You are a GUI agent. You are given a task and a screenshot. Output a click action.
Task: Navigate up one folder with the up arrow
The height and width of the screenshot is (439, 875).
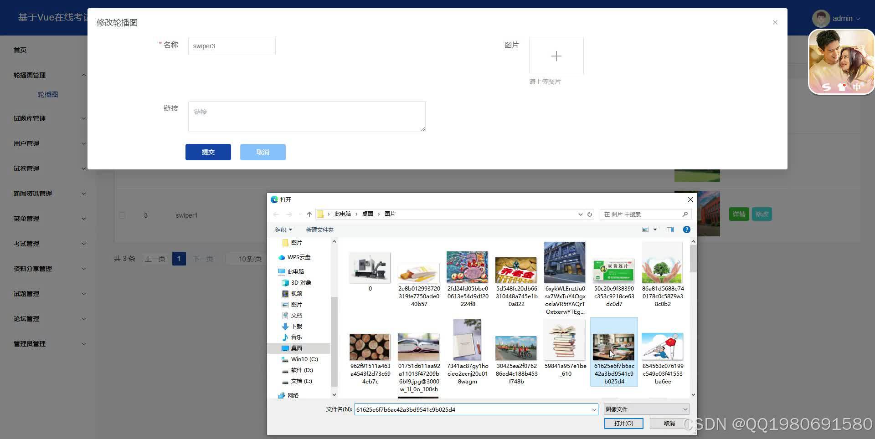point(309,214)
